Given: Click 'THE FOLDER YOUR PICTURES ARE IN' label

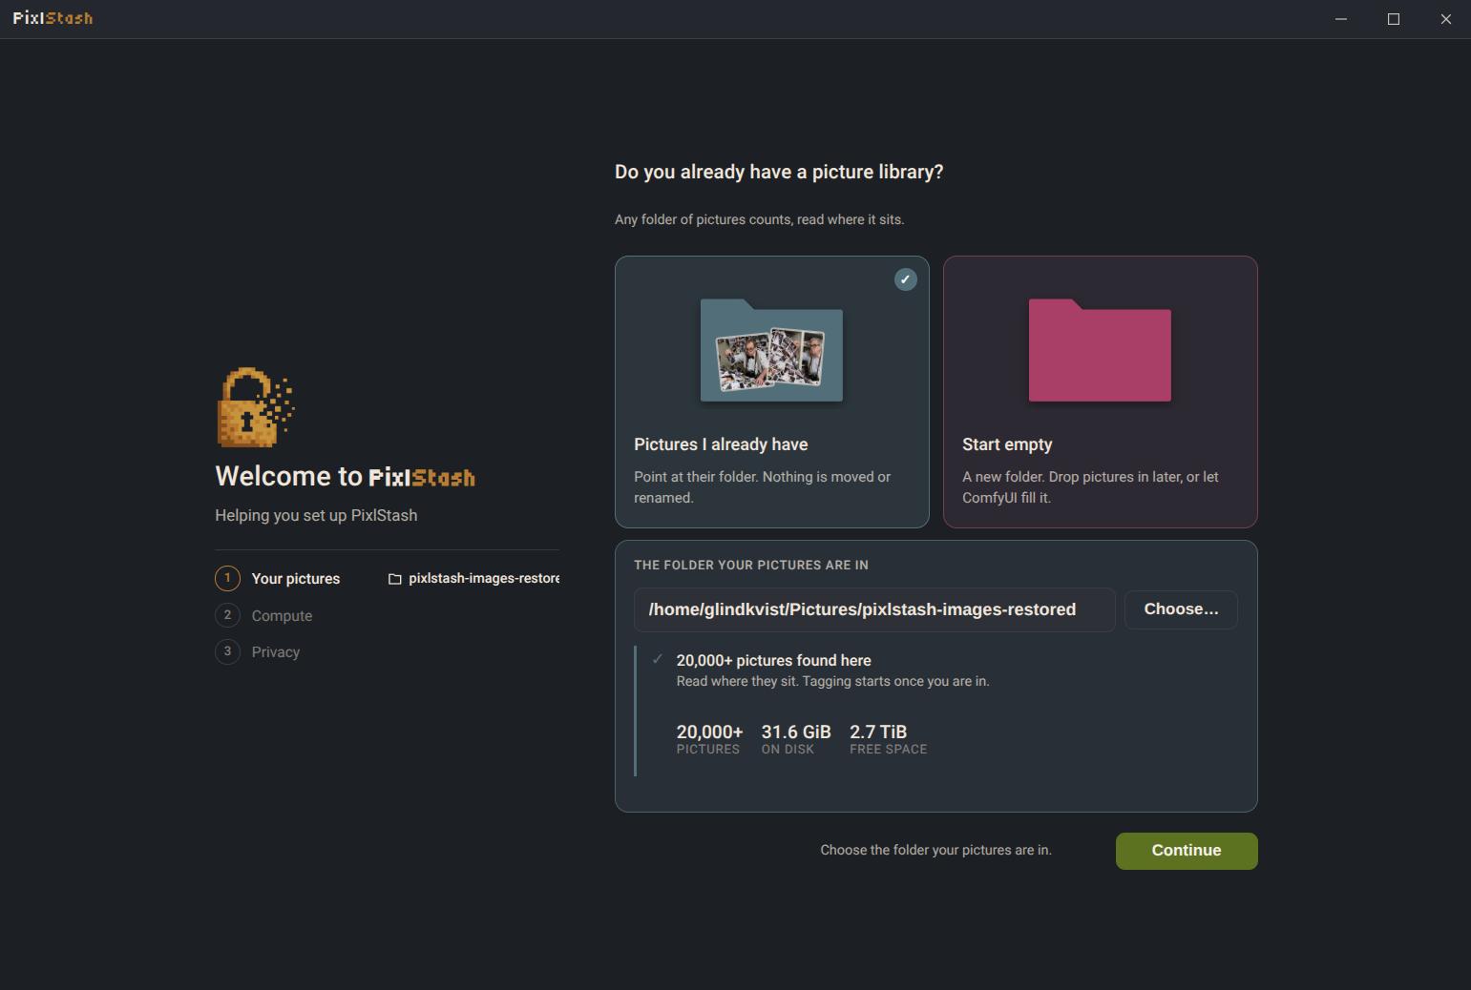Looking at the screenshot, I should (x=751, y=565).
